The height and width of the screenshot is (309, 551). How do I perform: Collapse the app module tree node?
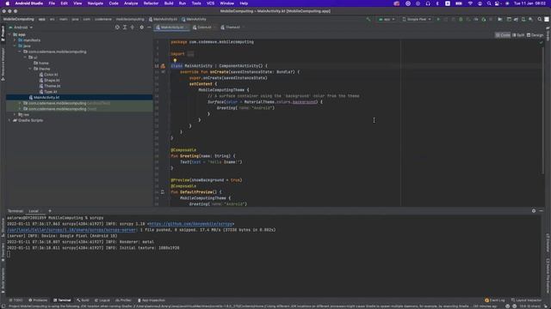click(9, 34)
